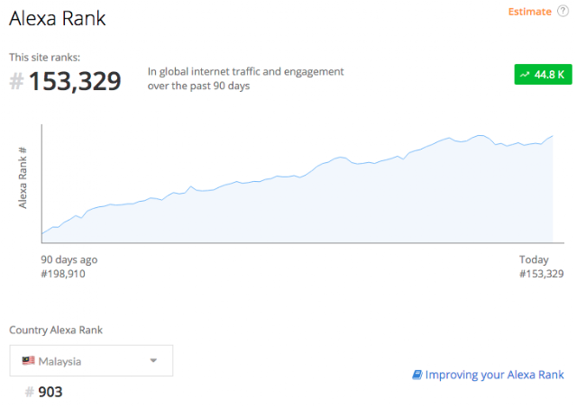This screenshot has height=408, width=577.
Task: Click the #198,910 starting rank value
Action: [63, 274]
